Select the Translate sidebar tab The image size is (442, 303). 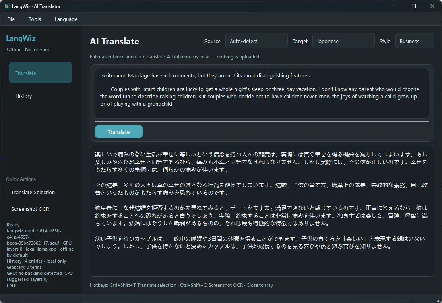coord(41,73)
